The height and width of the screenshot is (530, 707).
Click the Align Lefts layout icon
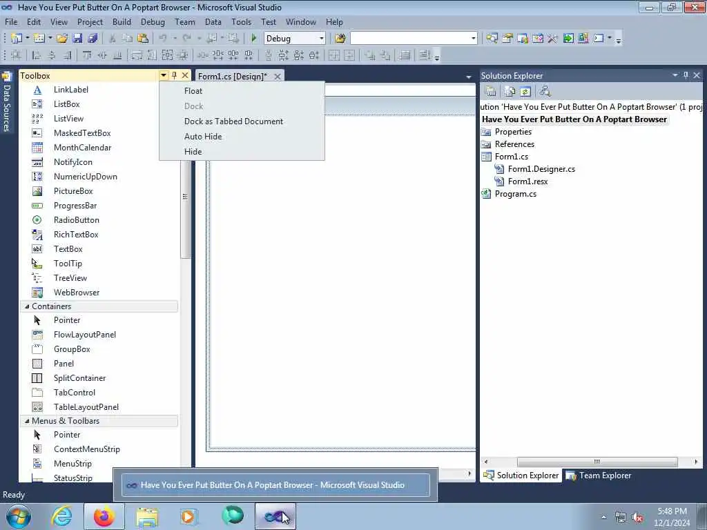(37, 55)
